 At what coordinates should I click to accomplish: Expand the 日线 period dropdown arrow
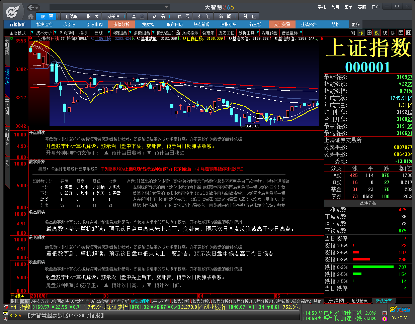click(109, 33)
